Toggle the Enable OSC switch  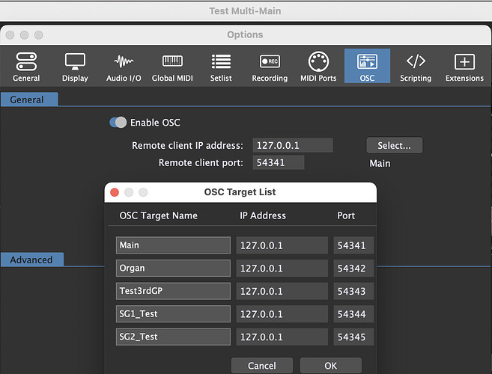[x=118, y=123]
